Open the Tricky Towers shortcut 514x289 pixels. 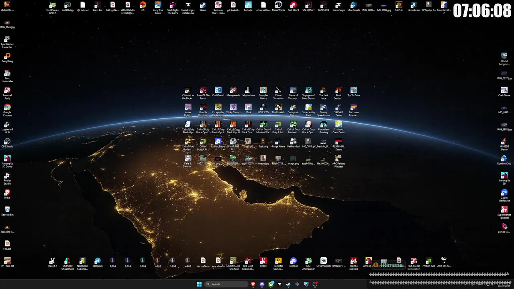pos(233,109)
